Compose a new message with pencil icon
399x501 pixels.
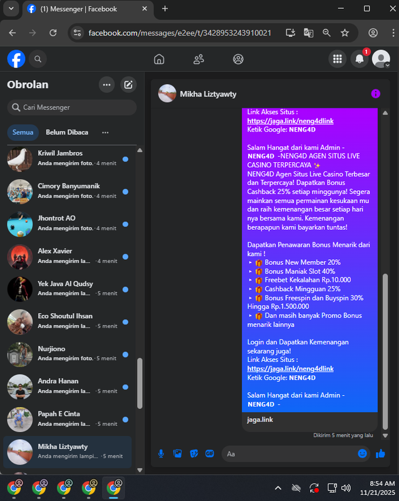[x=128, y=85]
